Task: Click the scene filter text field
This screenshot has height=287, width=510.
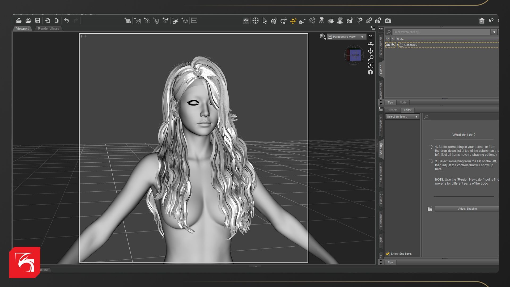Action: point(441,32)
